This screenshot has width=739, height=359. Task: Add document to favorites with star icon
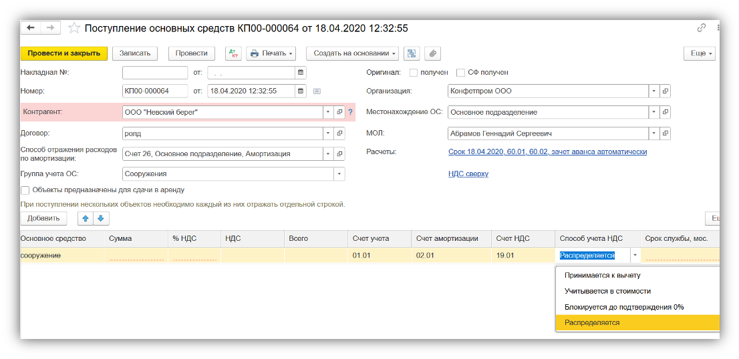pos(74,28)
